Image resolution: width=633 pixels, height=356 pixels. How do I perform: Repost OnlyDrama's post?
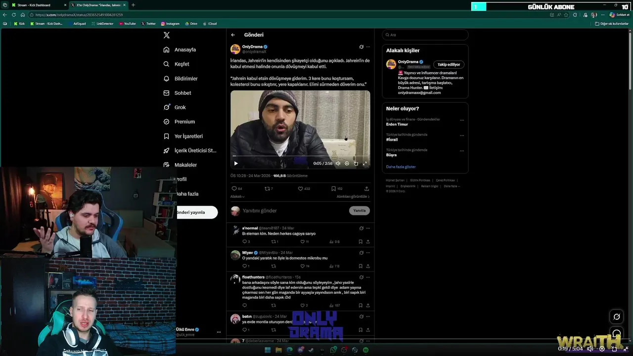click(267, 188)
